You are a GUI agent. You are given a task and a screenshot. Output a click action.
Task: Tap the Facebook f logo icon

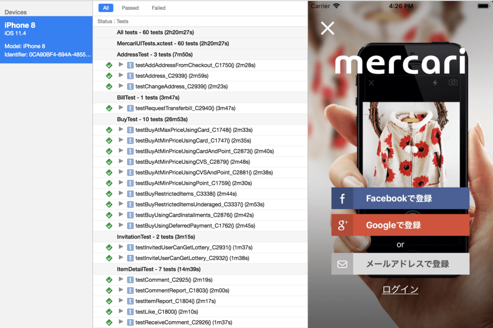pos(342,198)
